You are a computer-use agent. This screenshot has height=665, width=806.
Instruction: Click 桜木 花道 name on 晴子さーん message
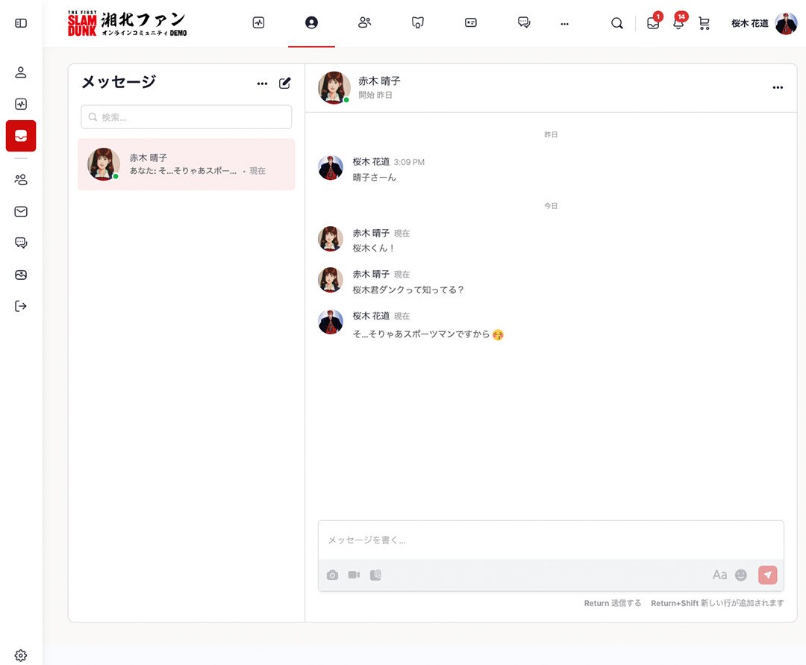pos(371,161)
